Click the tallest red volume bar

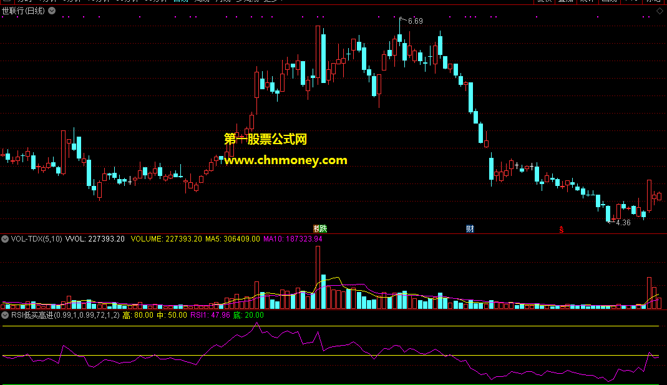point(318,278)
